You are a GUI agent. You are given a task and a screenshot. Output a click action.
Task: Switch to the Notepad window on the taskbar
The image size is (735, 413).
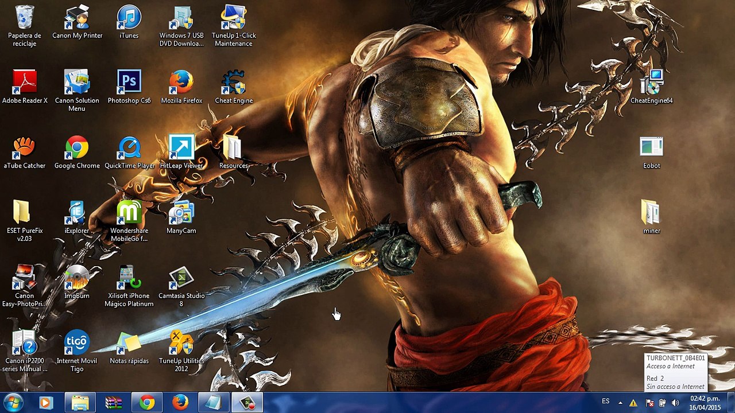coord(214,403)
